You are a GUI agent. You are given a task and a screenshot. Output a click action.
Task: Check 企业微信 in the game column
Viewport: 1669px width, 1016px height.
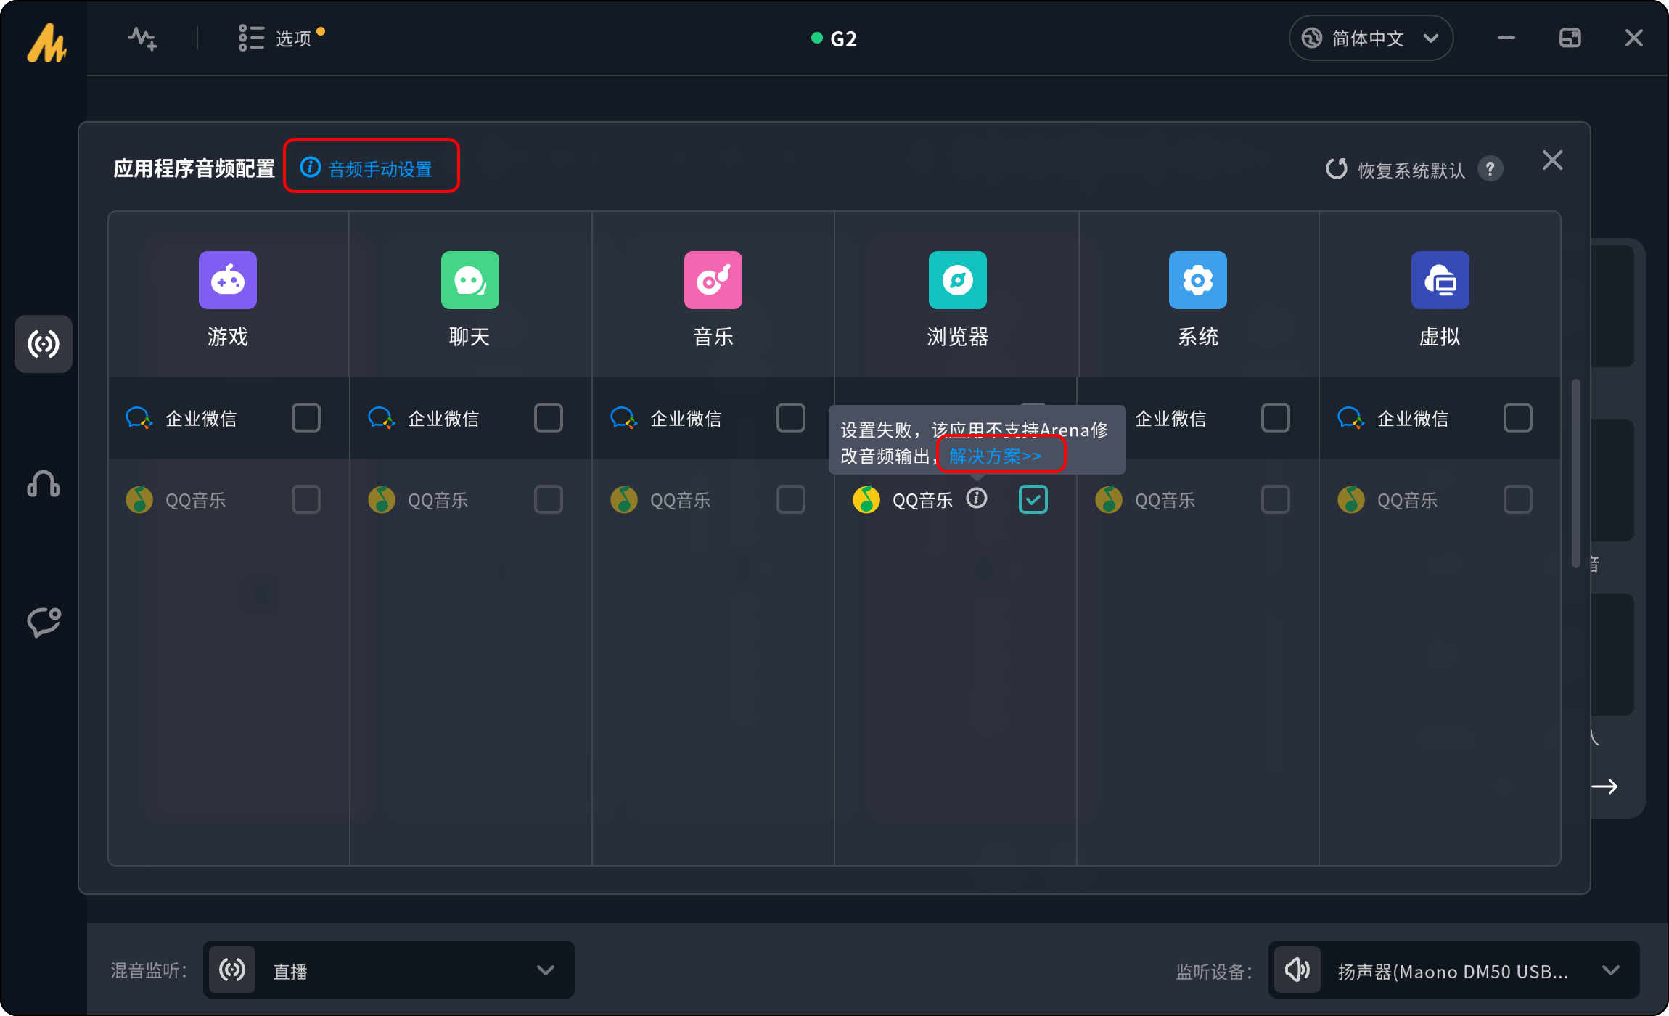click(305, 418)
